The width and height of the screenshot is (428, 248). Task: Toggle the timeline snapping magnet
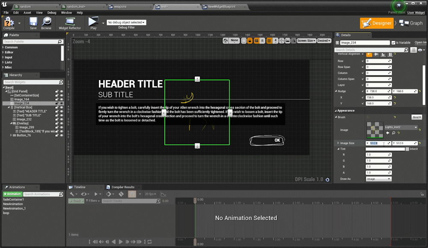click(132, 194)
